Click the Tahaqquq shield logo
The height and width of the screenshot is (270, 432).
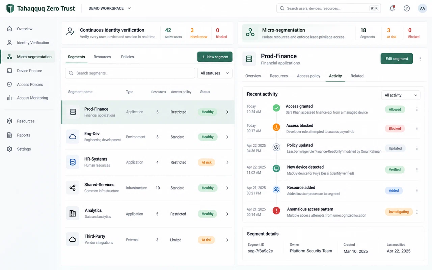click(x=10, y=8)
